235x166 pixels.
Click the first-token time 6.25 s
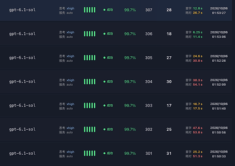point(198,32)
